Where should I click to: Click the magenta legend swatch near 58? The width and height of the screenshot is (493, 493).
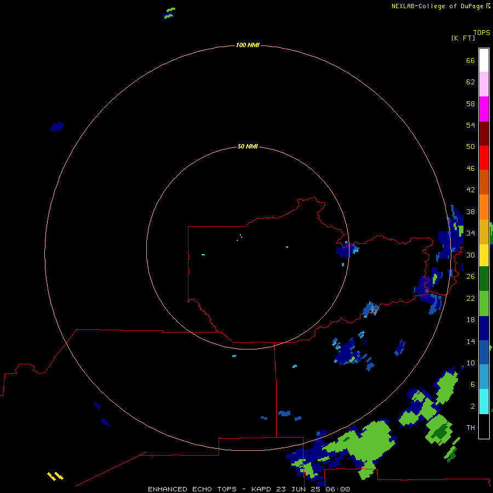point(484,109)
